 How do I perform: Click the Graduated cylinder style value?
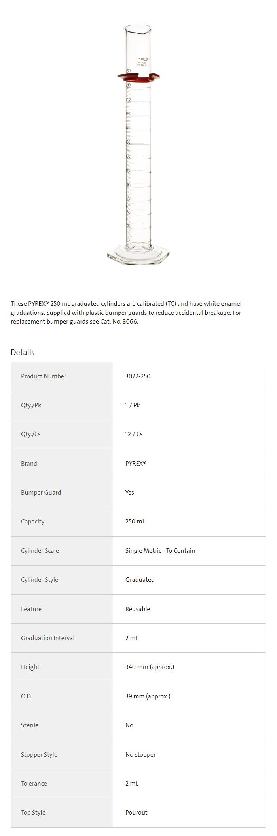(x=140, y=580)
